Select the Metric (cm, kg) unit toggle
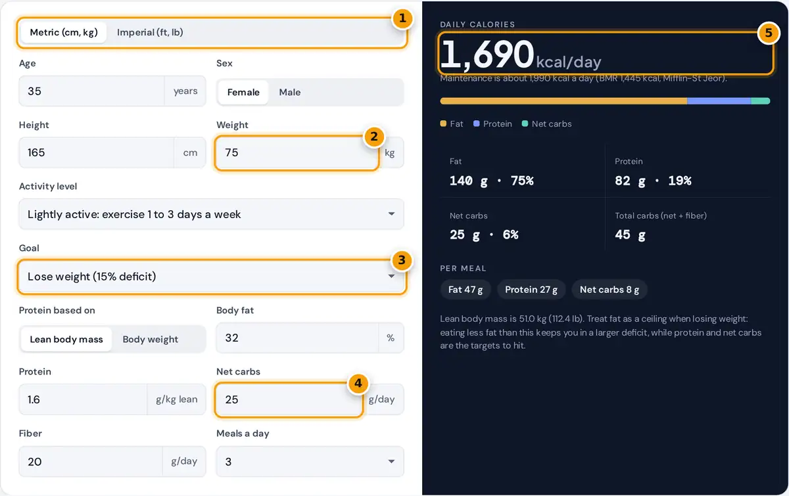 click(x=64, y=32)
